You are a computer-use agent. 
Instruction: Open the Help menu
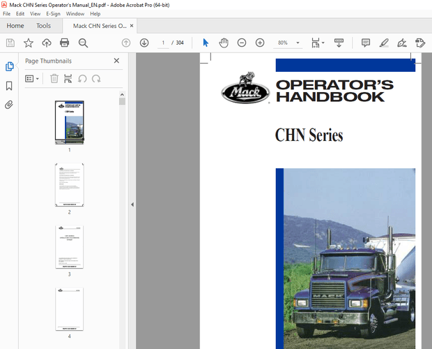[95, 14]
